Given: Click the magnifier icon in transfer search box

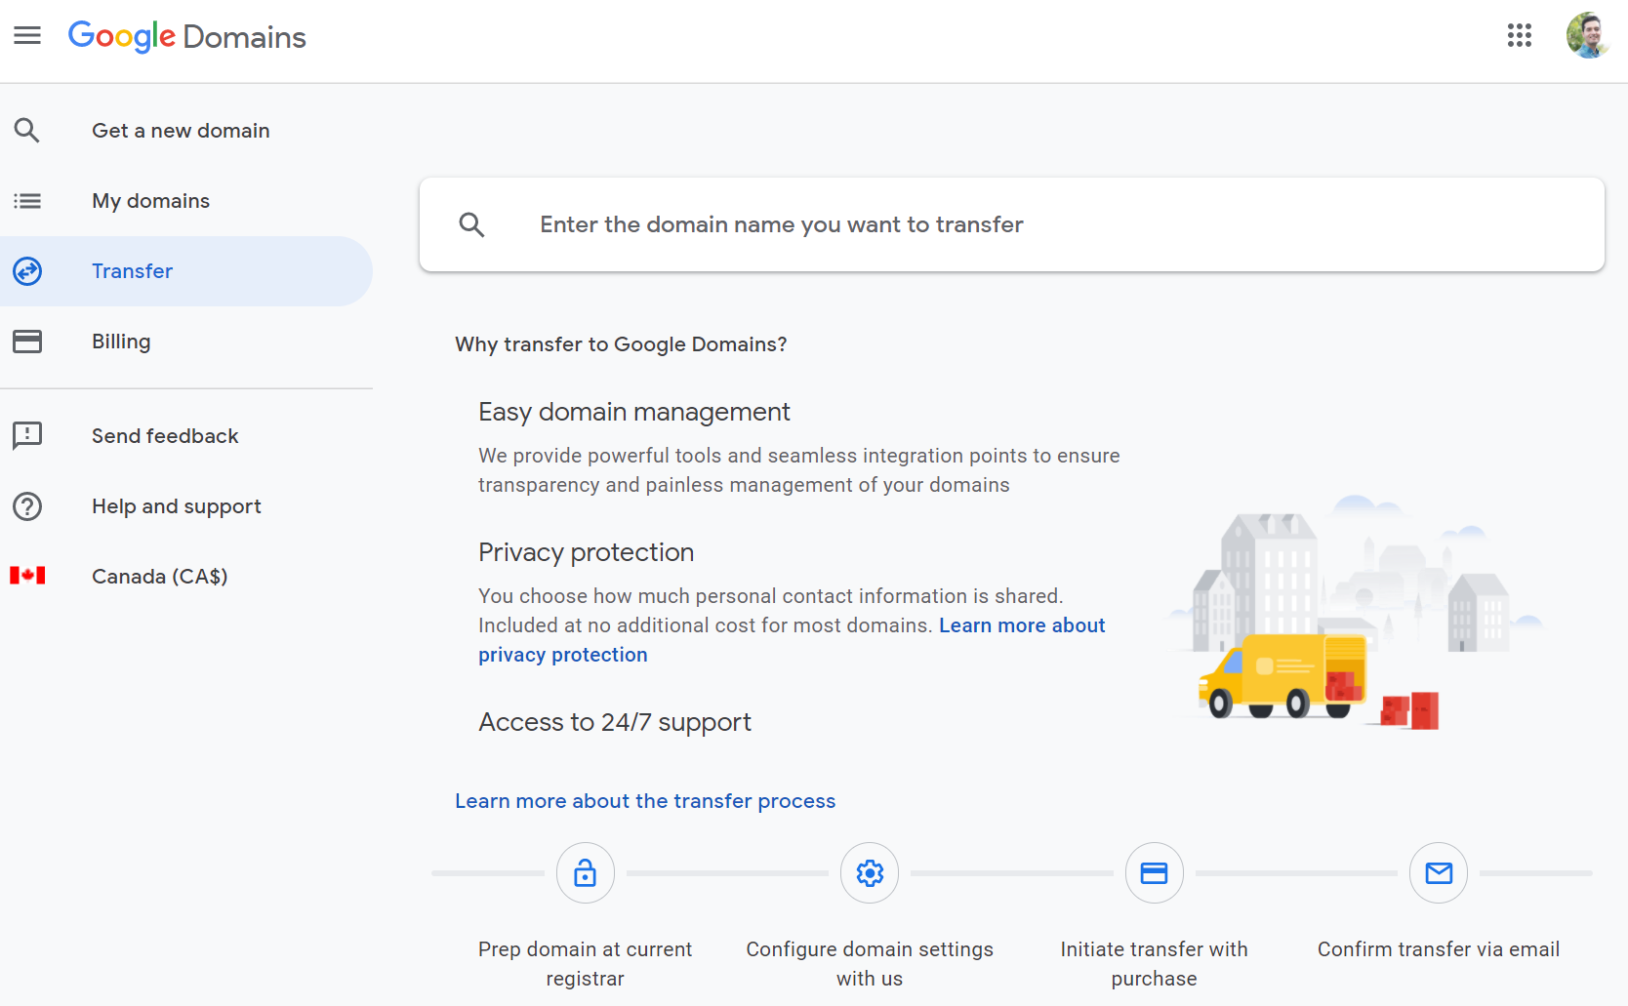Looking at the screenshot, I should coord(471,225).
